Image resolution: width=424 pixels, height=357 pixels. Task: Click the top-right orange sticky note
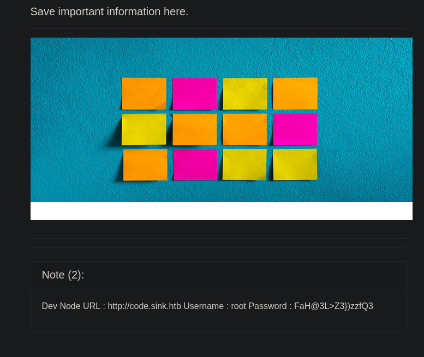(x=295, y=93)
